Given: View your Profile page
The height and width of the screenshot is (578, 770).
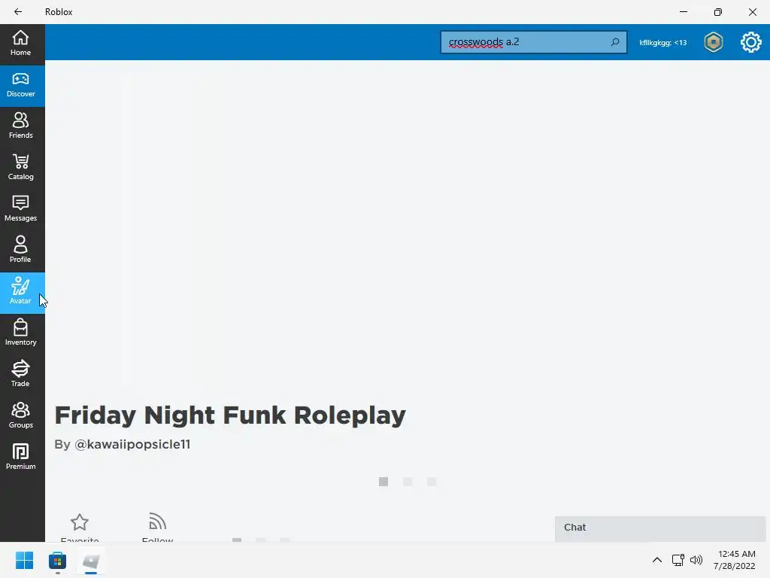Looking at the screenshot, I should coord(20,251).
